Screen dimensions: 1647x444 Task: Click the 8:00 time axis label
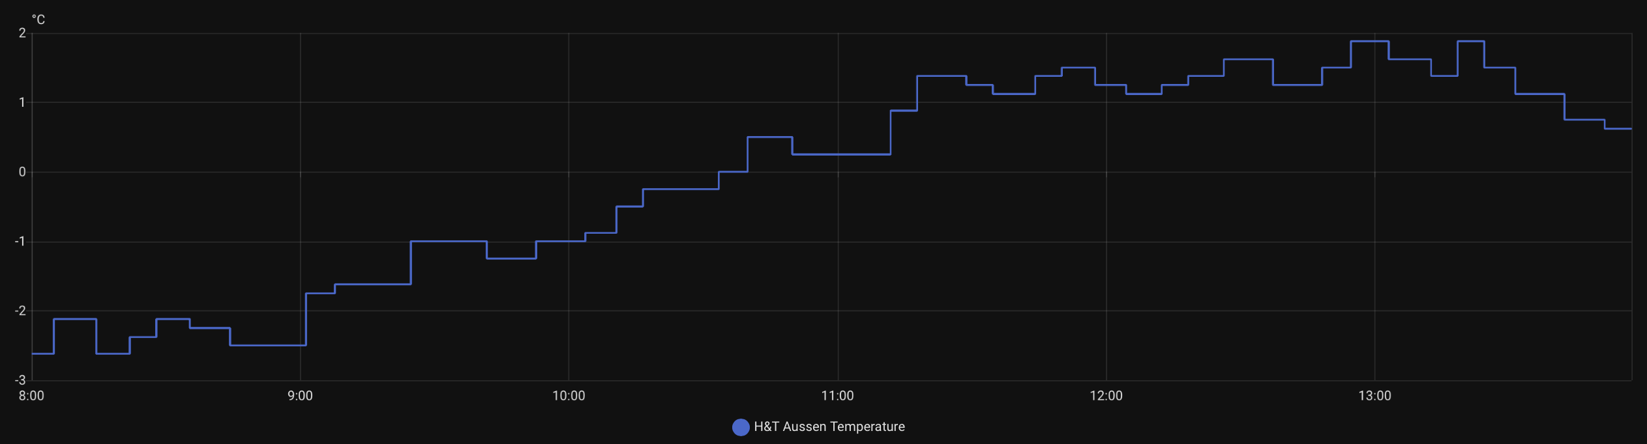point(31,396)
